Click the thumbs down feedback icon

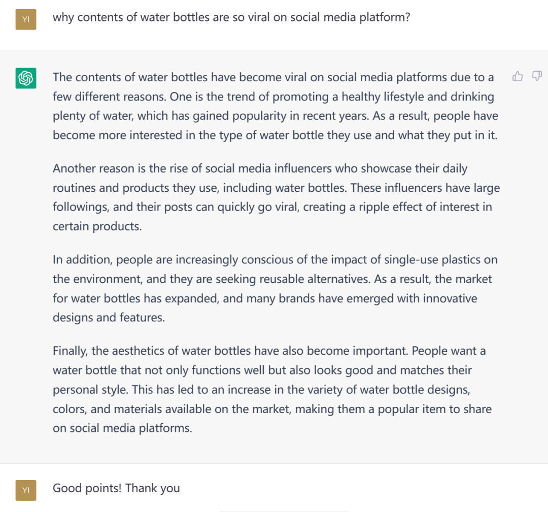point(537,77)
